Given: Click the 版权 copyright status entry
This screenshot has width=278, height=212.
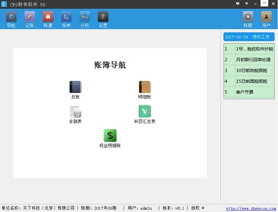Looking at the screenshot, I should (x=197, y=208).
